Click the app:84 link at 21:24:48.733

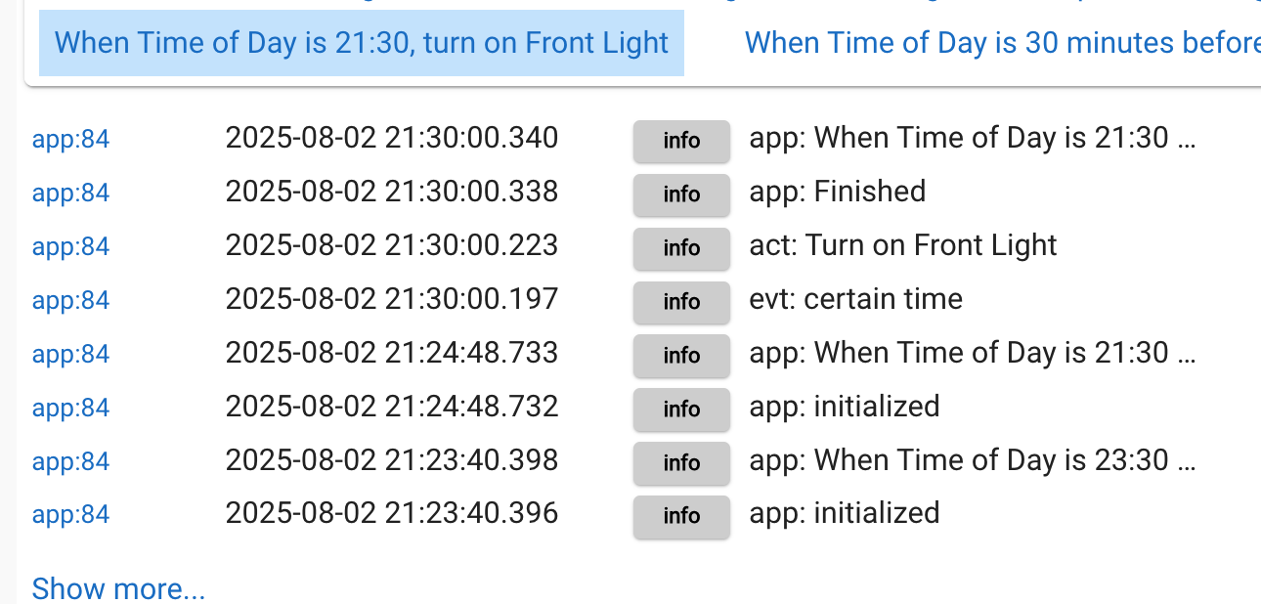[x=70, y=355]
